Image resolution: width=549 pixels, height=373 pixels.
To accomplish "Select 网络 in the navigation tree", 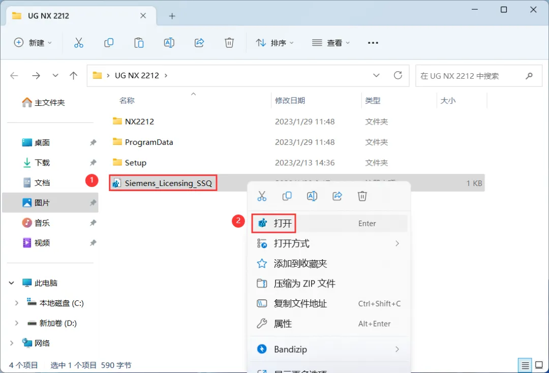I will [42, 343].
